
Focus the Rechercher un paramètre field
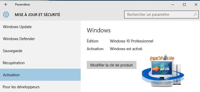point(161,15)
